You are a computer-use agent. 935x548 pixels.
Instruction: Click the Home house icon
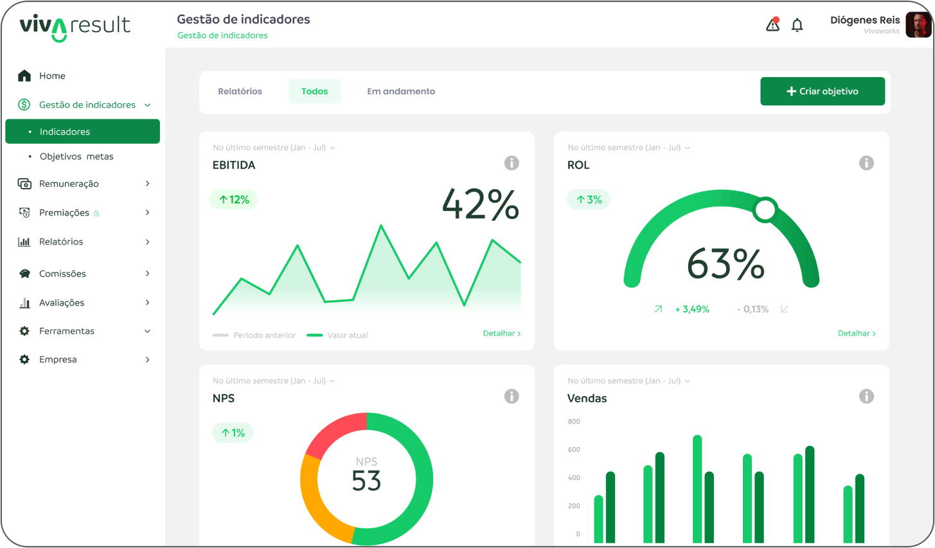[24, 76]
